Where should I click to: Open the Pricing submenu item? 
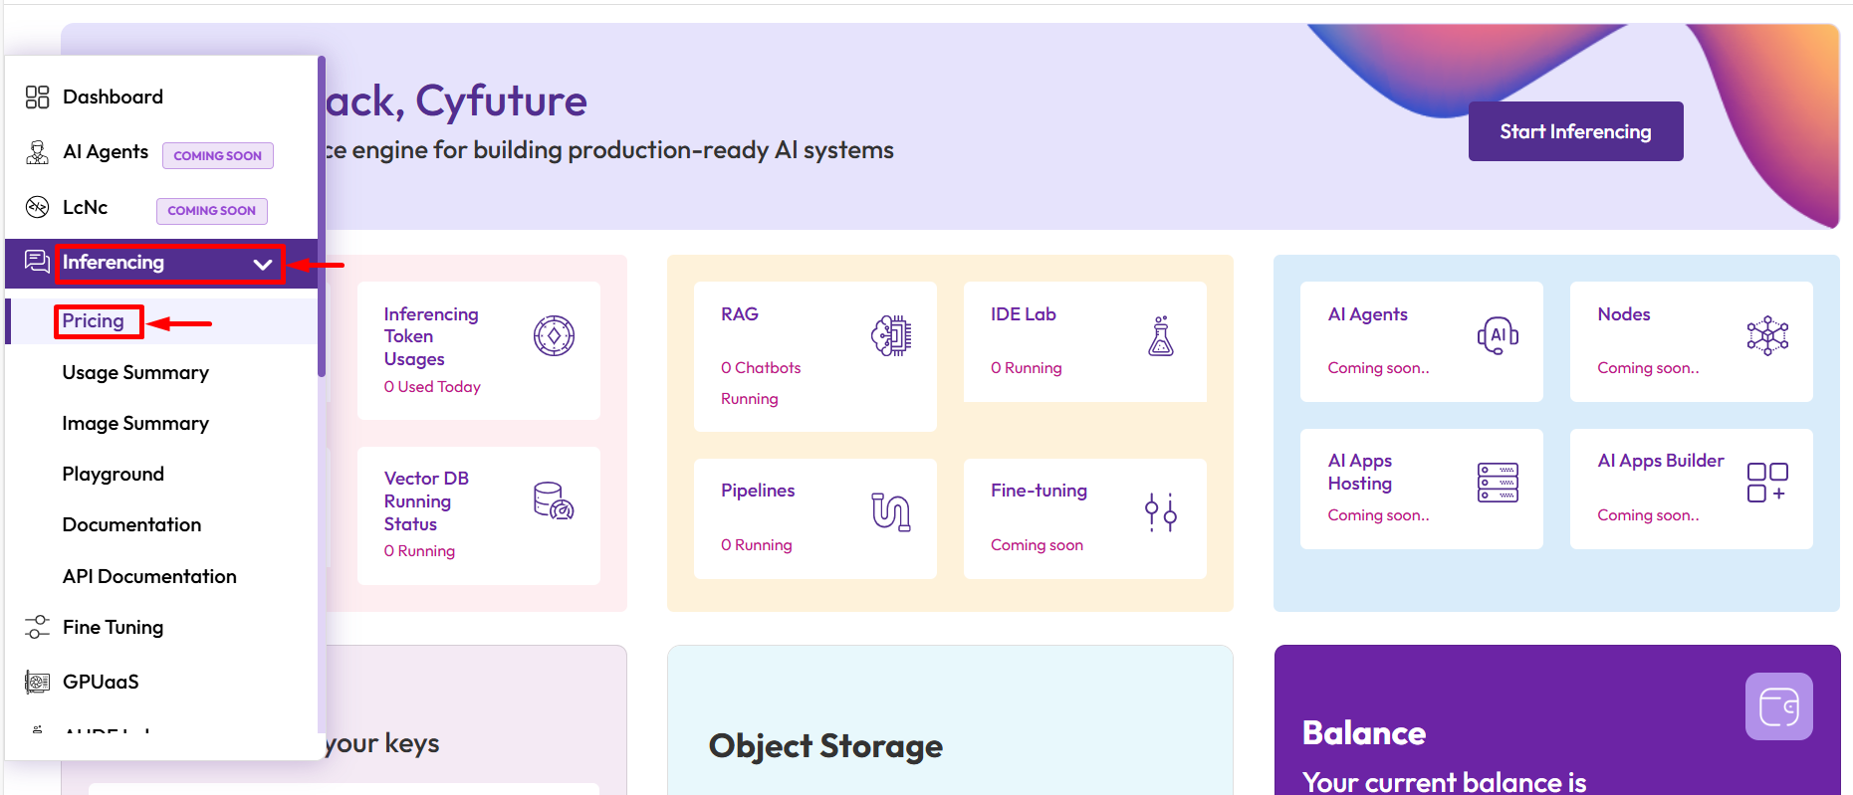coord(94,321)
